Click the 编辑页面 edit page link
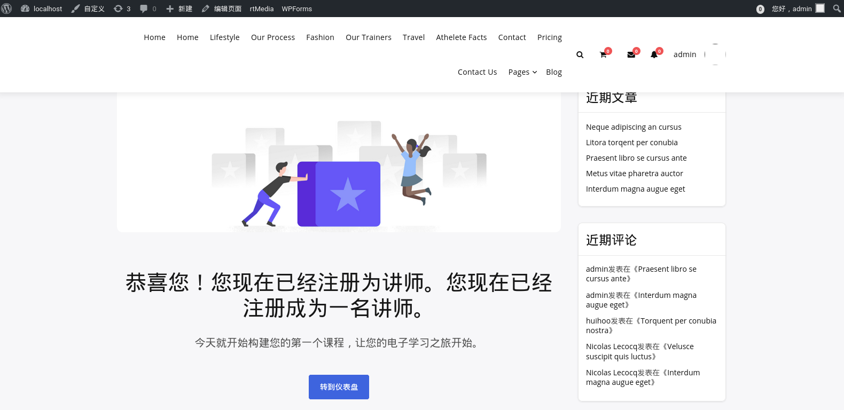Screen dimensions: 844x410 222,9
